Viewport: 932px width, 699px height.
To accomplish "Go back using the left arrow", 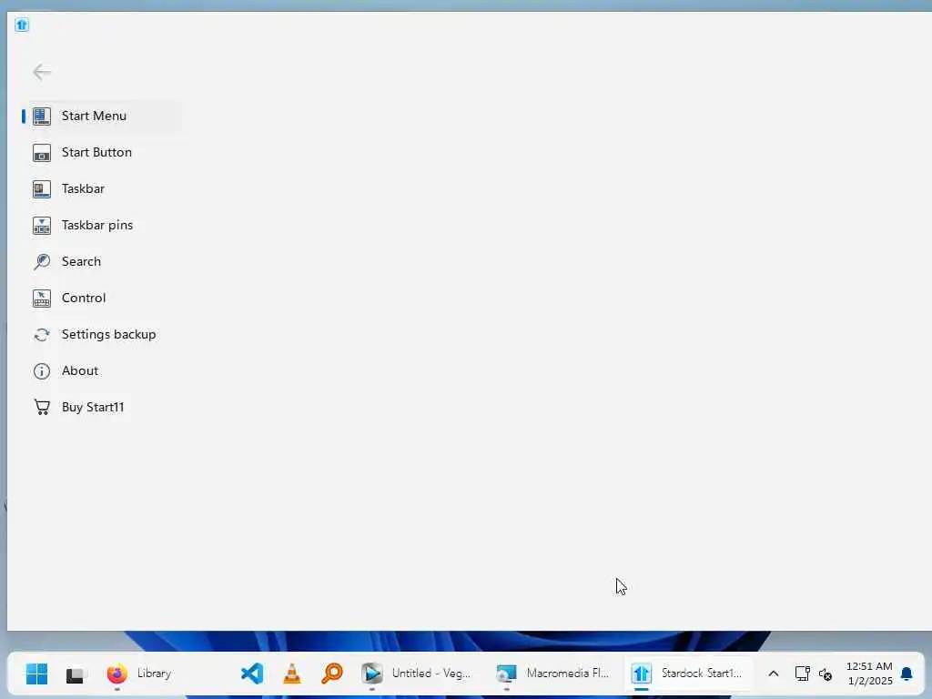I will click(42, 72).
